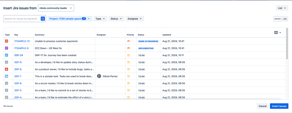Click the Status column header
This screenshot has height=113, width=292.
click(x=141, y=35)
